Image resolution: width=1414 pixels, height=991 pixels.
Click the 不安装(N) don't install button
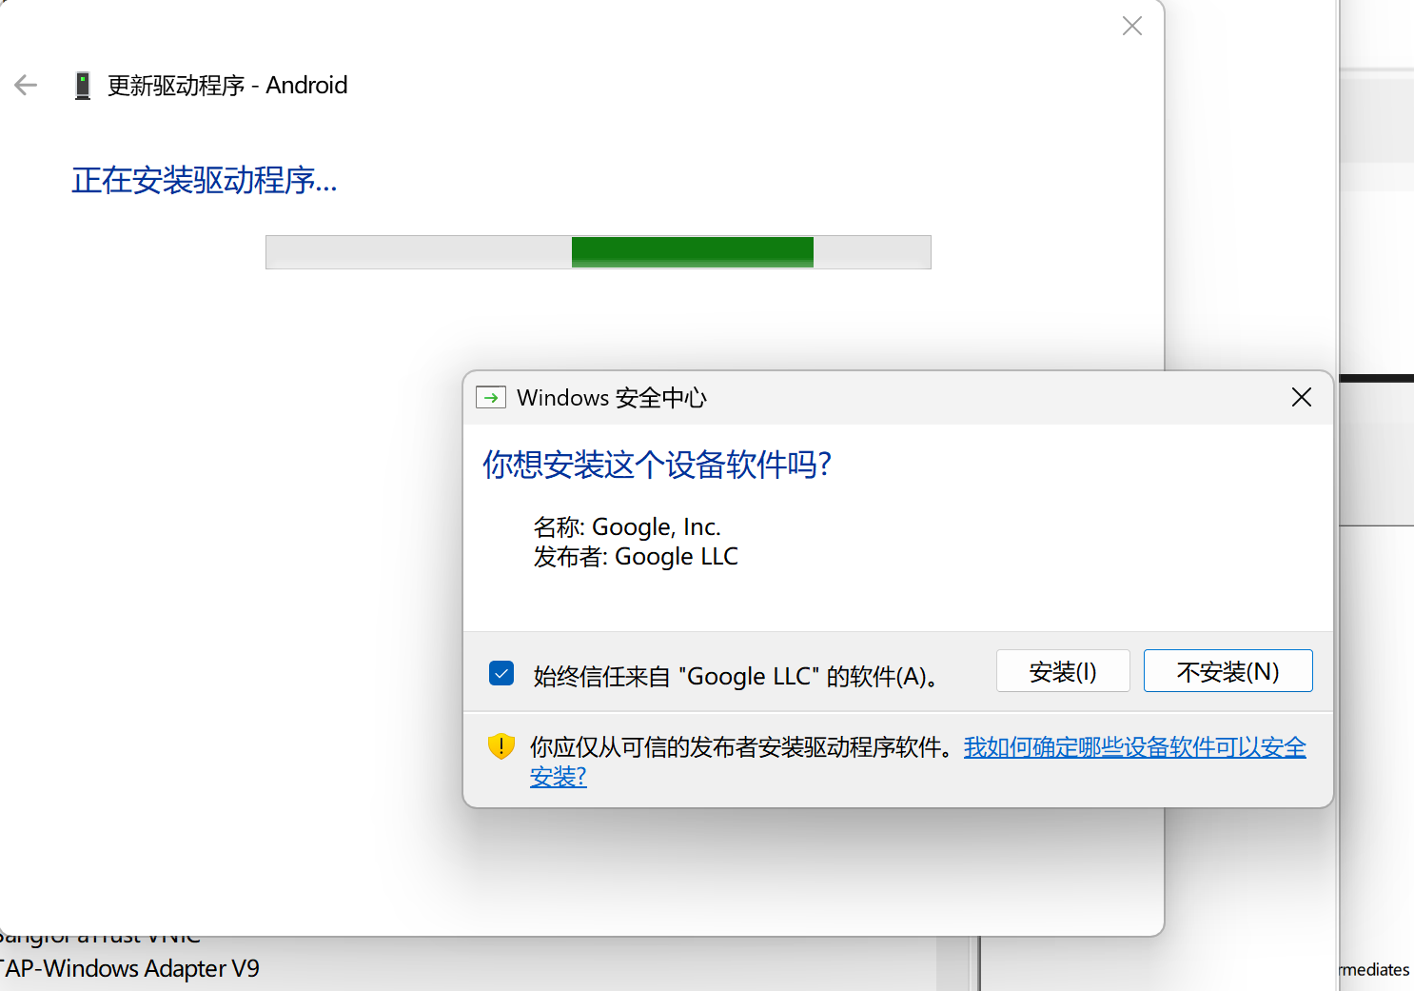(x=1227, y=671)
